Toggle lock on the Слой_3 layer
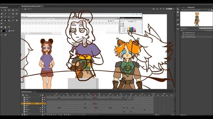 [43, 101]
